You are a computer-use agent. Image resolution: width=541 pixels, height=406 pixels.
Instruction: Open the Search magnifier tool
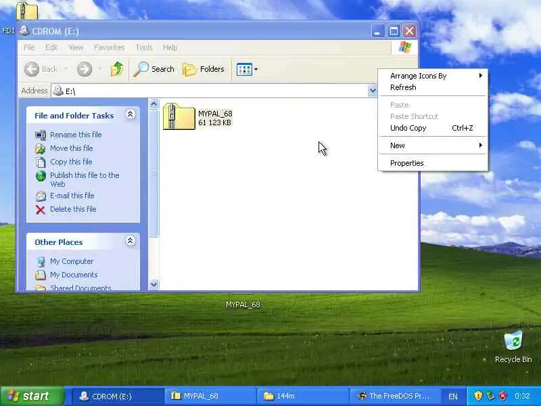pos(141,69)
